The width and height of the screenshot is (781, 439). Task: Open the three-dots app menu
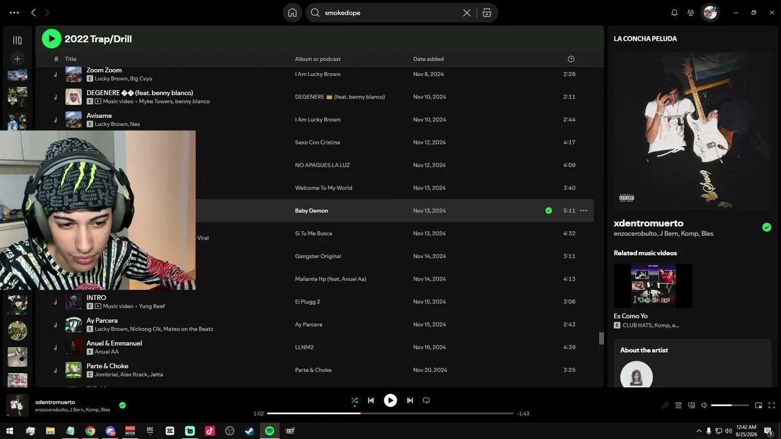15,13
